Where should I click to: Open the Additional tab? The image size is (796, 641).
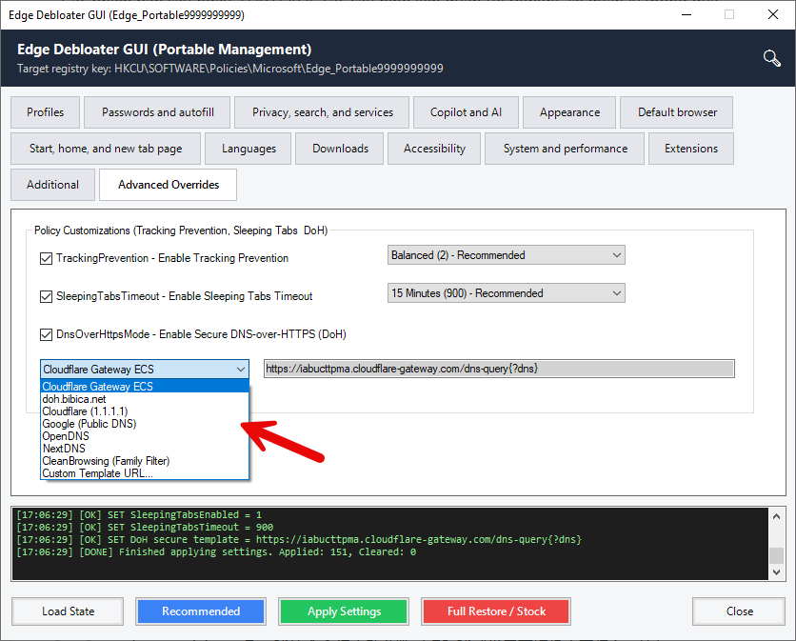point(52,185)
